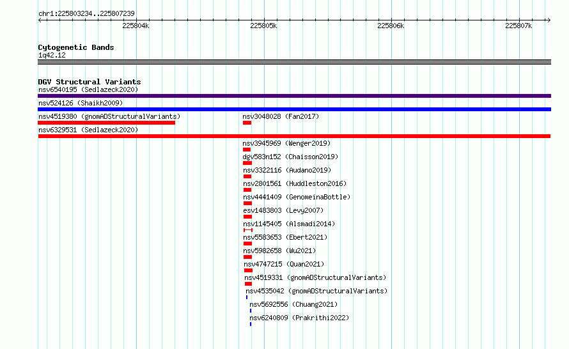Select the blue nsv524126 variant bar
This screenshot has width=569, height=349.
coord(294,109)
